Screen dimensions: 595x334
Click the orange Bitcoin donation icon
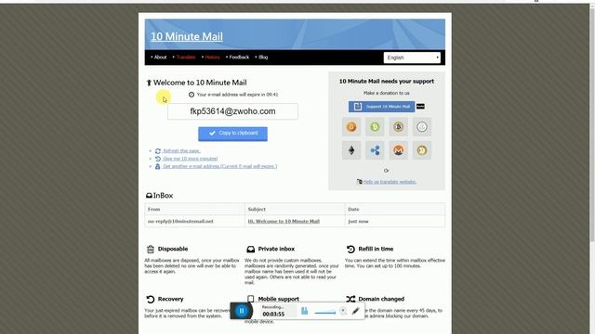[351, 127]
